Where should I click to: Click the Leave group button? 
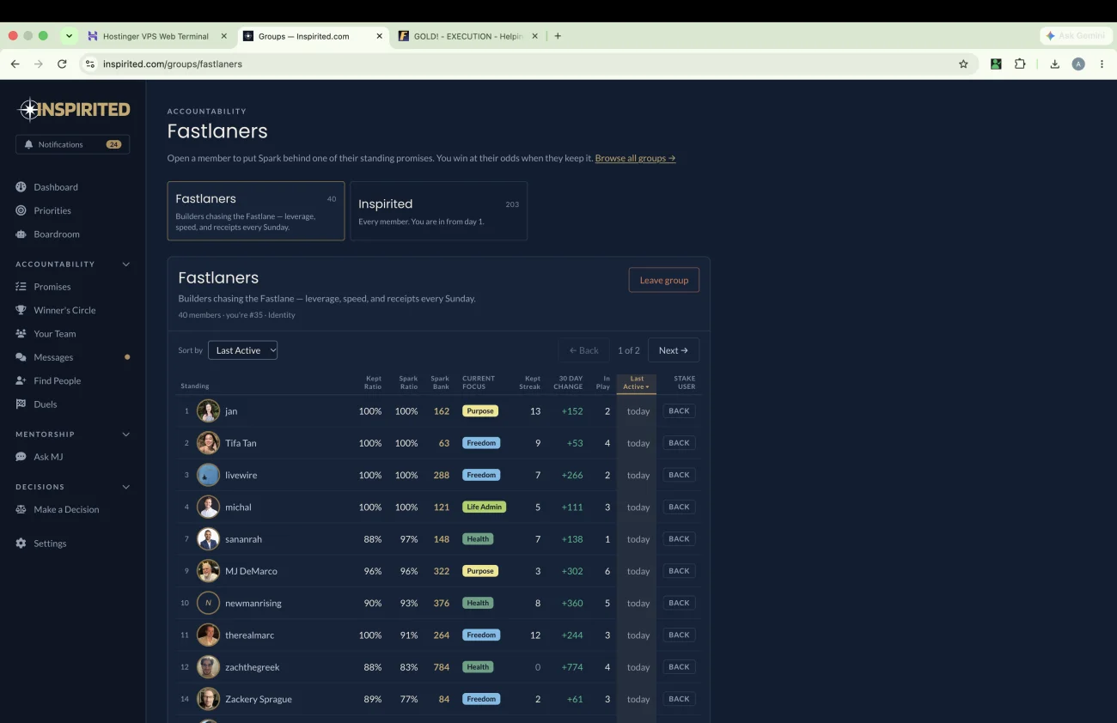[664, 280]
